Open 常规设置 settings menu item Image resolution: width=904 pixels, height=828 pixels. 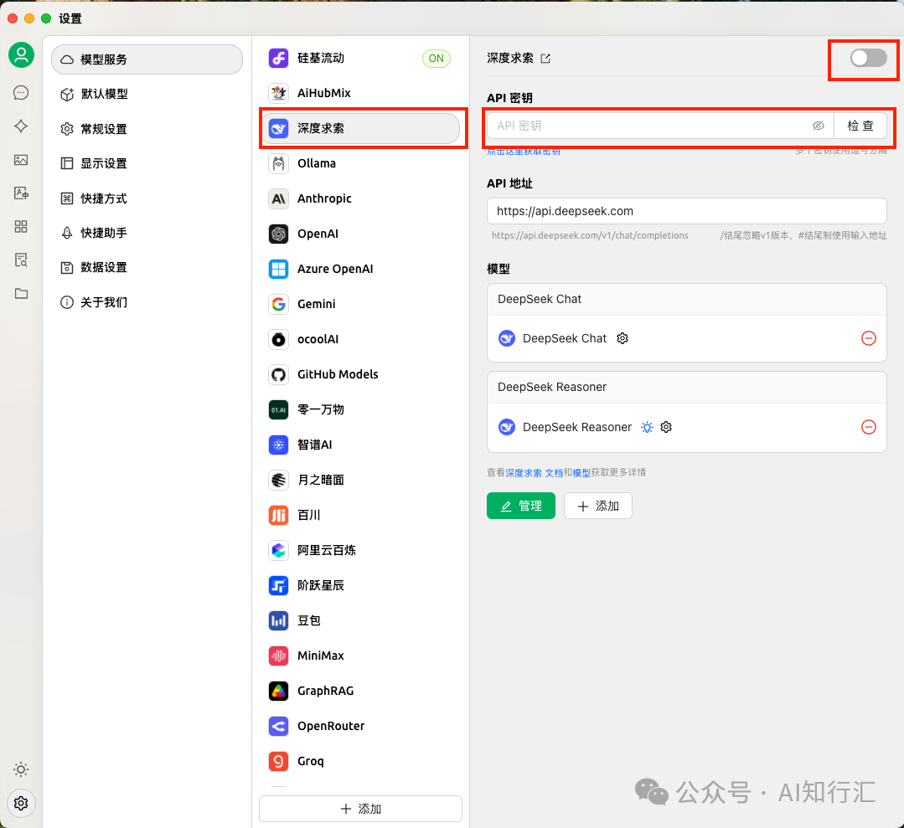pyautogui.click(x=147, y=129)
